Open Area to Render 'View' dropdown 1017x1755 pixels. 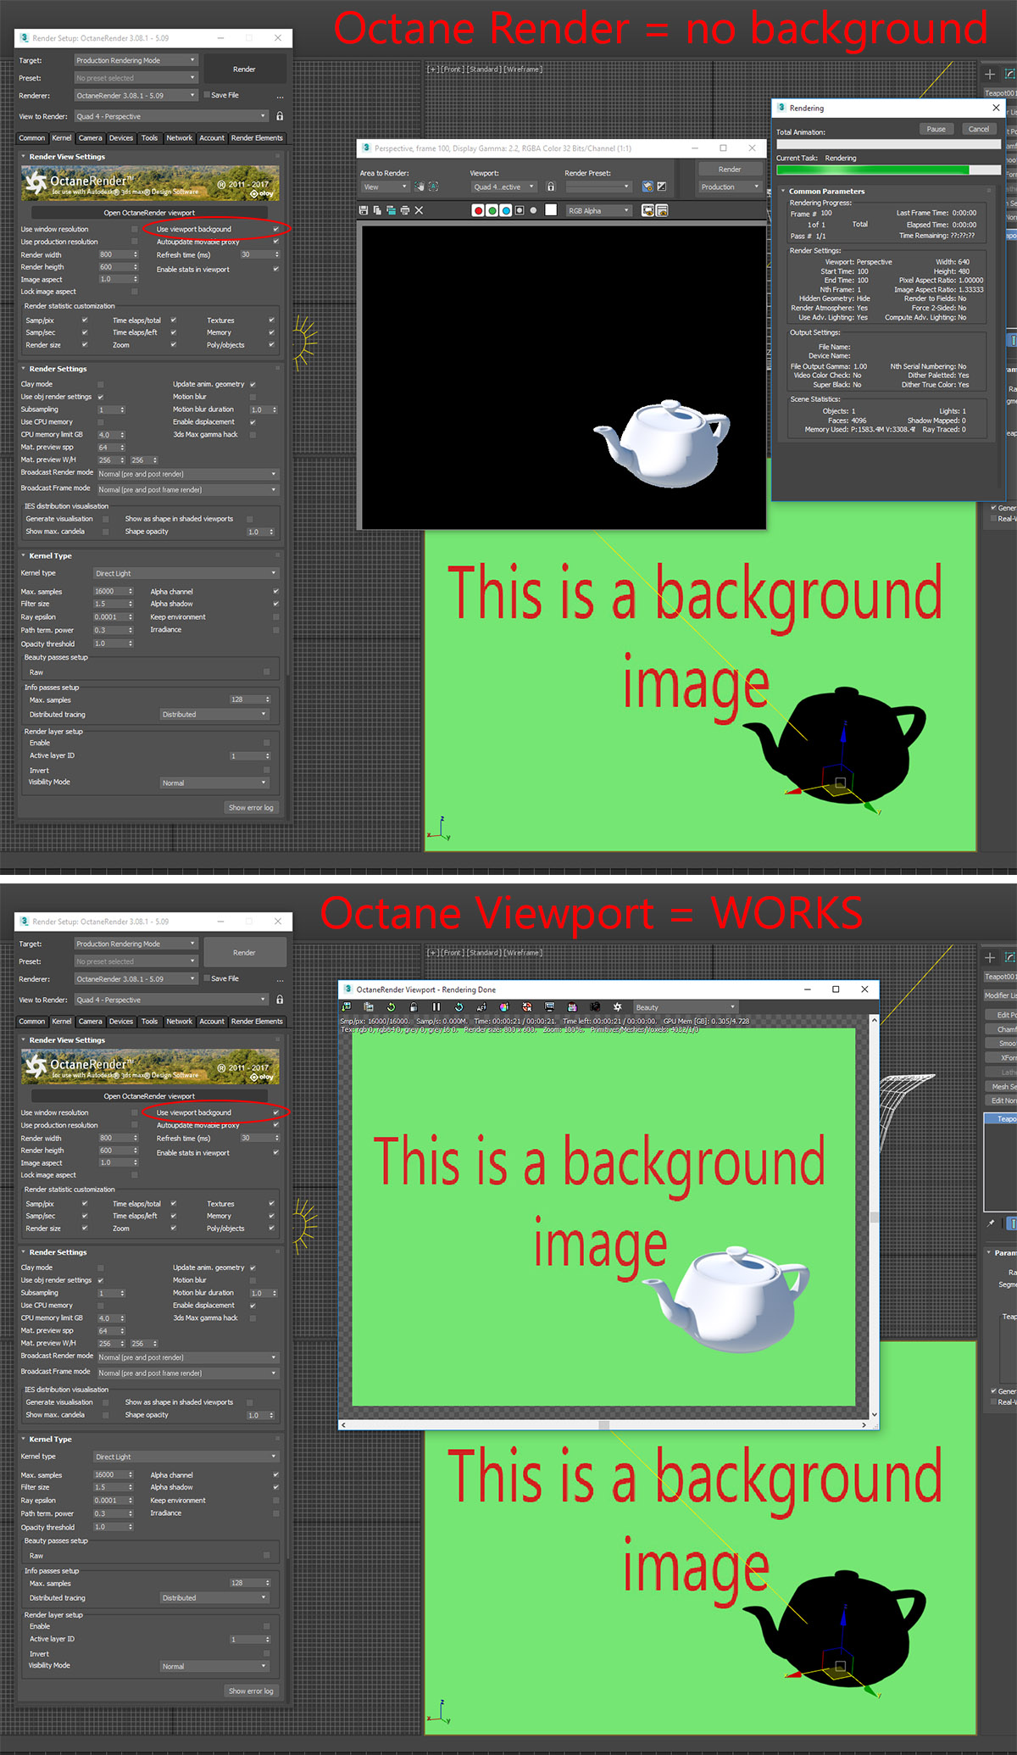click(386, 187)
